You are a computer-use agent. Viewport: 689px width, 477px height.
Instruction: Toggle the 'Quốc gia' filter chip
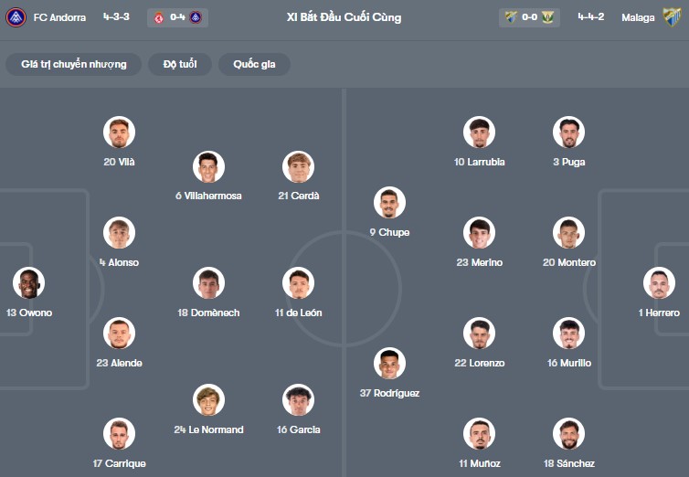pos(254,64)
